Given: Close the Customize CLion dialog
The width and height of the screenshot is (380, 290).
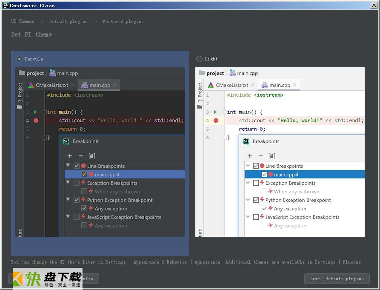Looking at the screenshot, I should tap(374, 6).
